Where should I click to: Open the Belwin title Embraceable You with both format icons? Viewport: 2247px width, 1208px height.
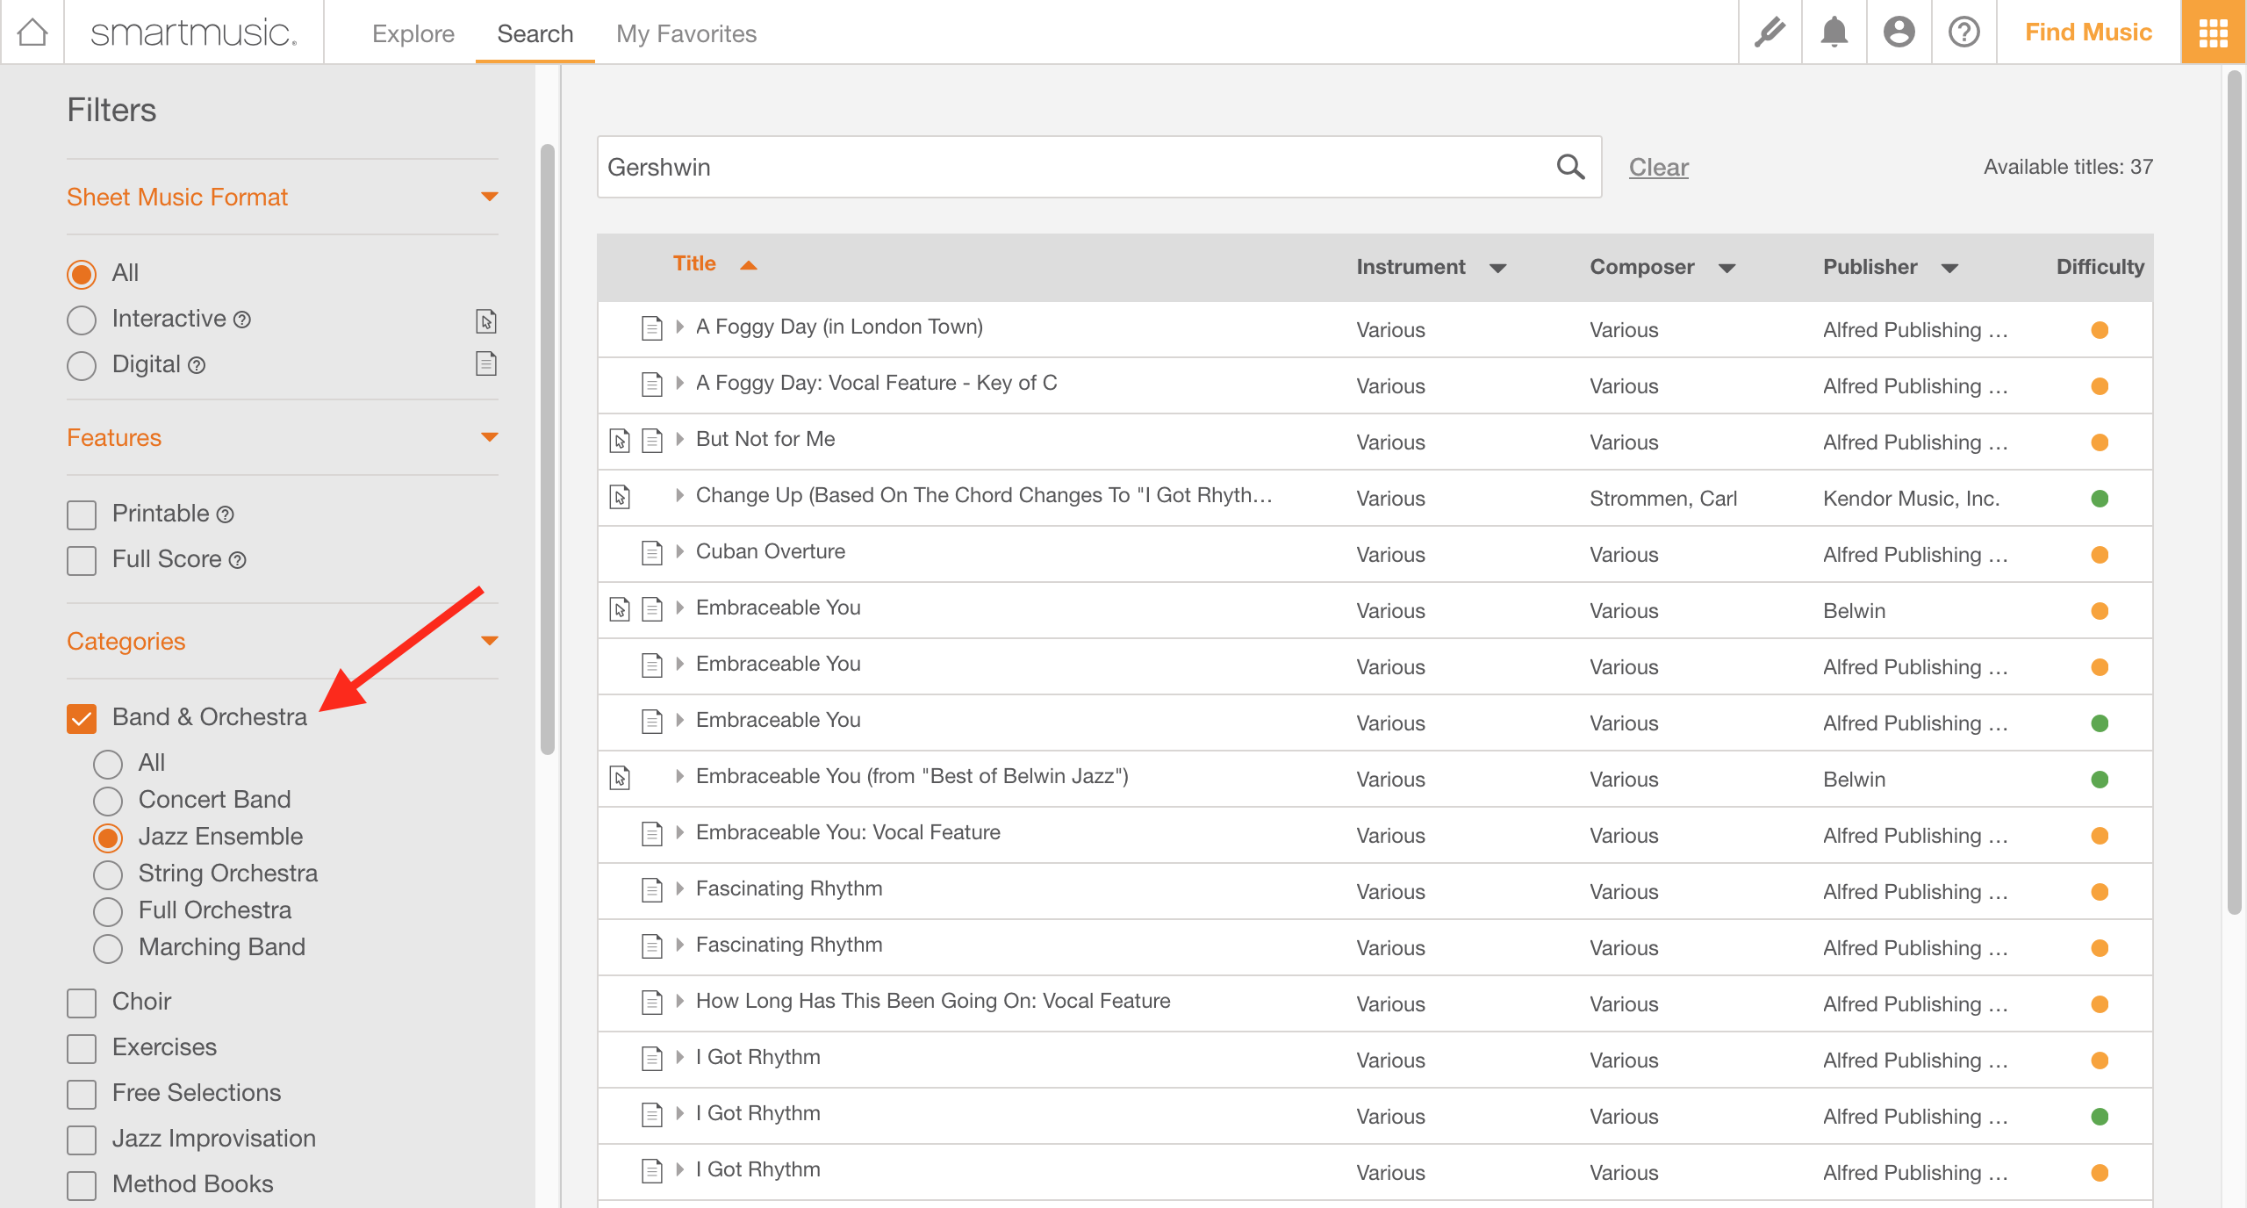coord(778,608)
